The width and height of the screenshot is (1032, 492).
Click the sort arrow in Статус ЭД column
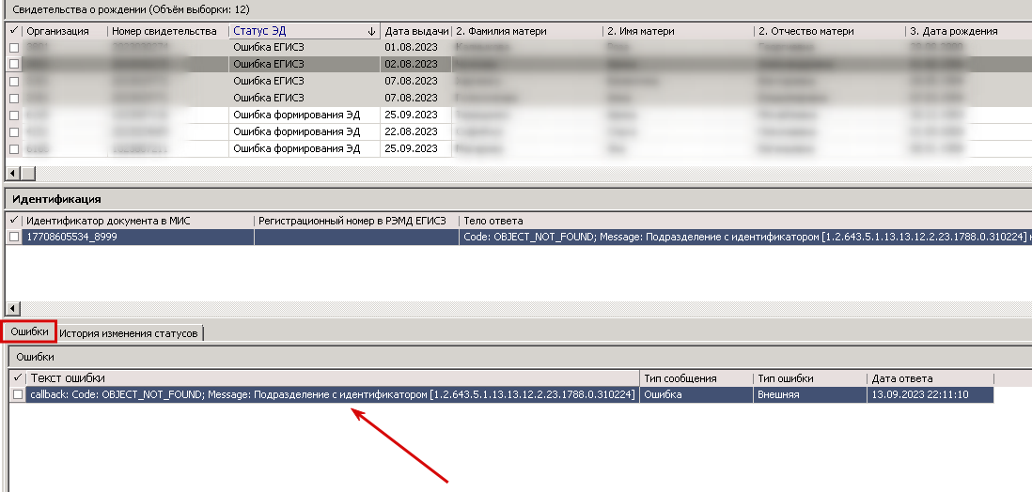[x=372, y=31]
